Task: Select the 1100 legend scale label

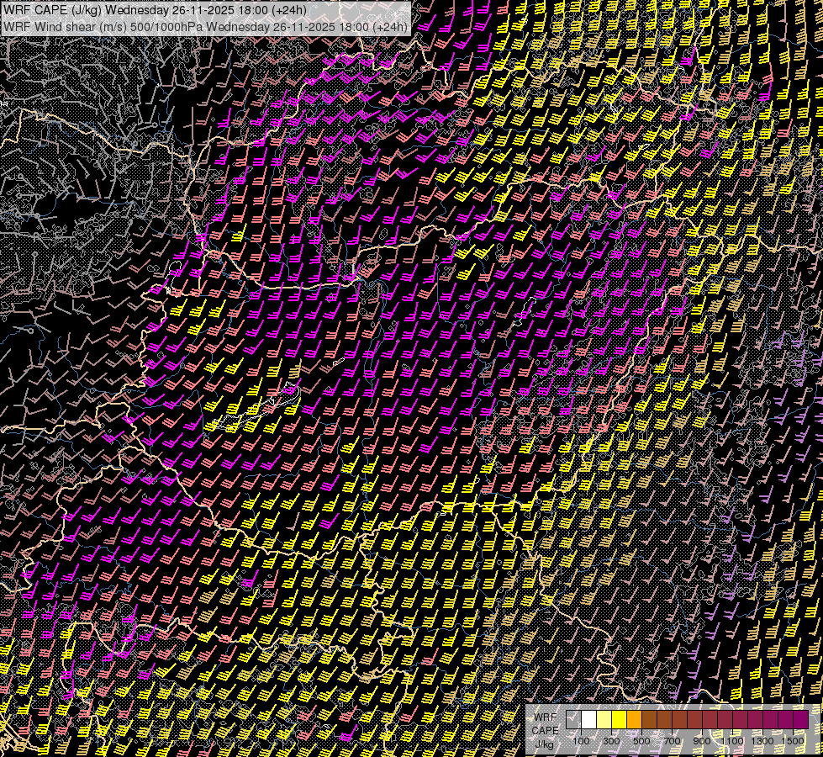Action: 732,741
